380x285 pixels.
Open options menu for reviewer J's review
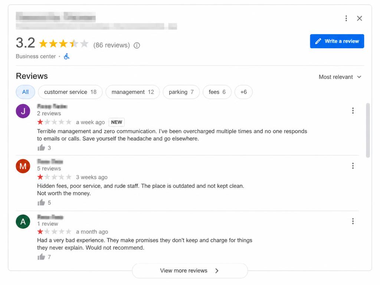(x=353, y=111)
